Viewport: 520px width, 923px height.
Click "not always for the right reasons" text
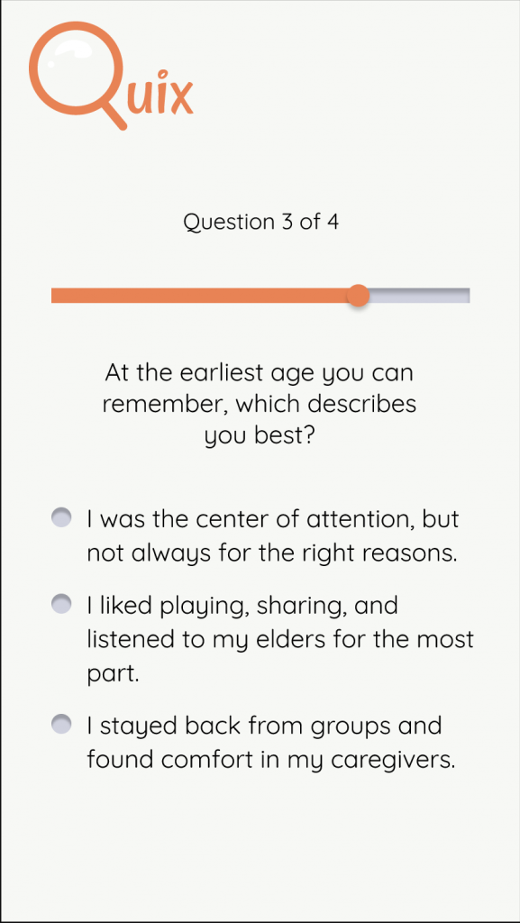272,554
